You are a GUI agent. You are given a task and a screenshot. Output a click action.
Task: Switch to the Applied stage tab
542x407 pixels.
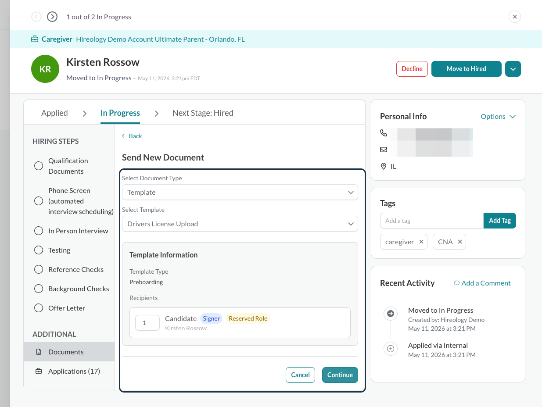[54, 113]
